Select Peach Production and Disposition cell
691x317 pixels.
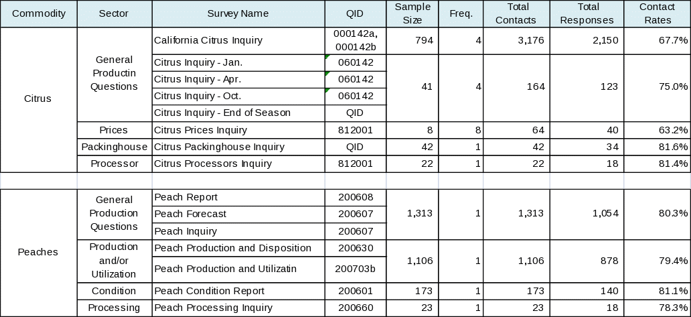pyautogui.click(x=238, y=248)
